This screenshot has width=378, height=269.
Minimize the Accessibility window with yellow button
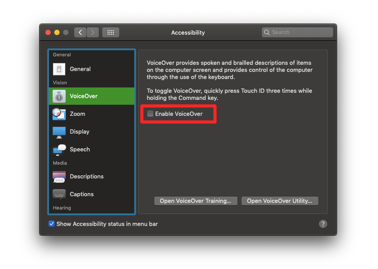click(x=57, y=32)
